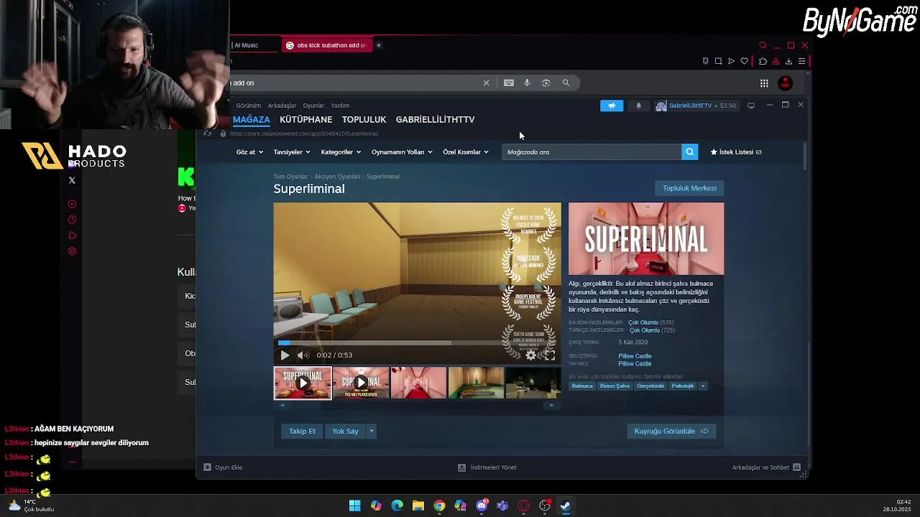Image resolution: width=920 pixels, height=517 pixels.
Task: Focus the Mağazada ara search field
Action: coord(592,152)
